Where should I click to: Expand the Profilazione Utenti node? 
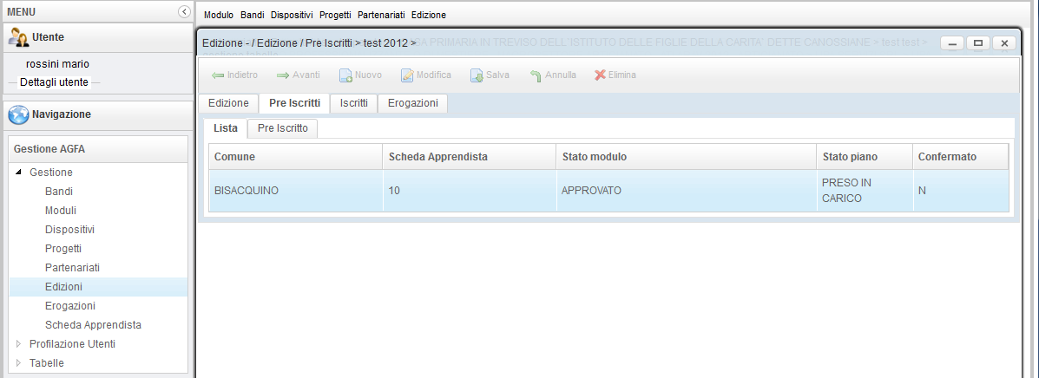(x=19, y=344)
